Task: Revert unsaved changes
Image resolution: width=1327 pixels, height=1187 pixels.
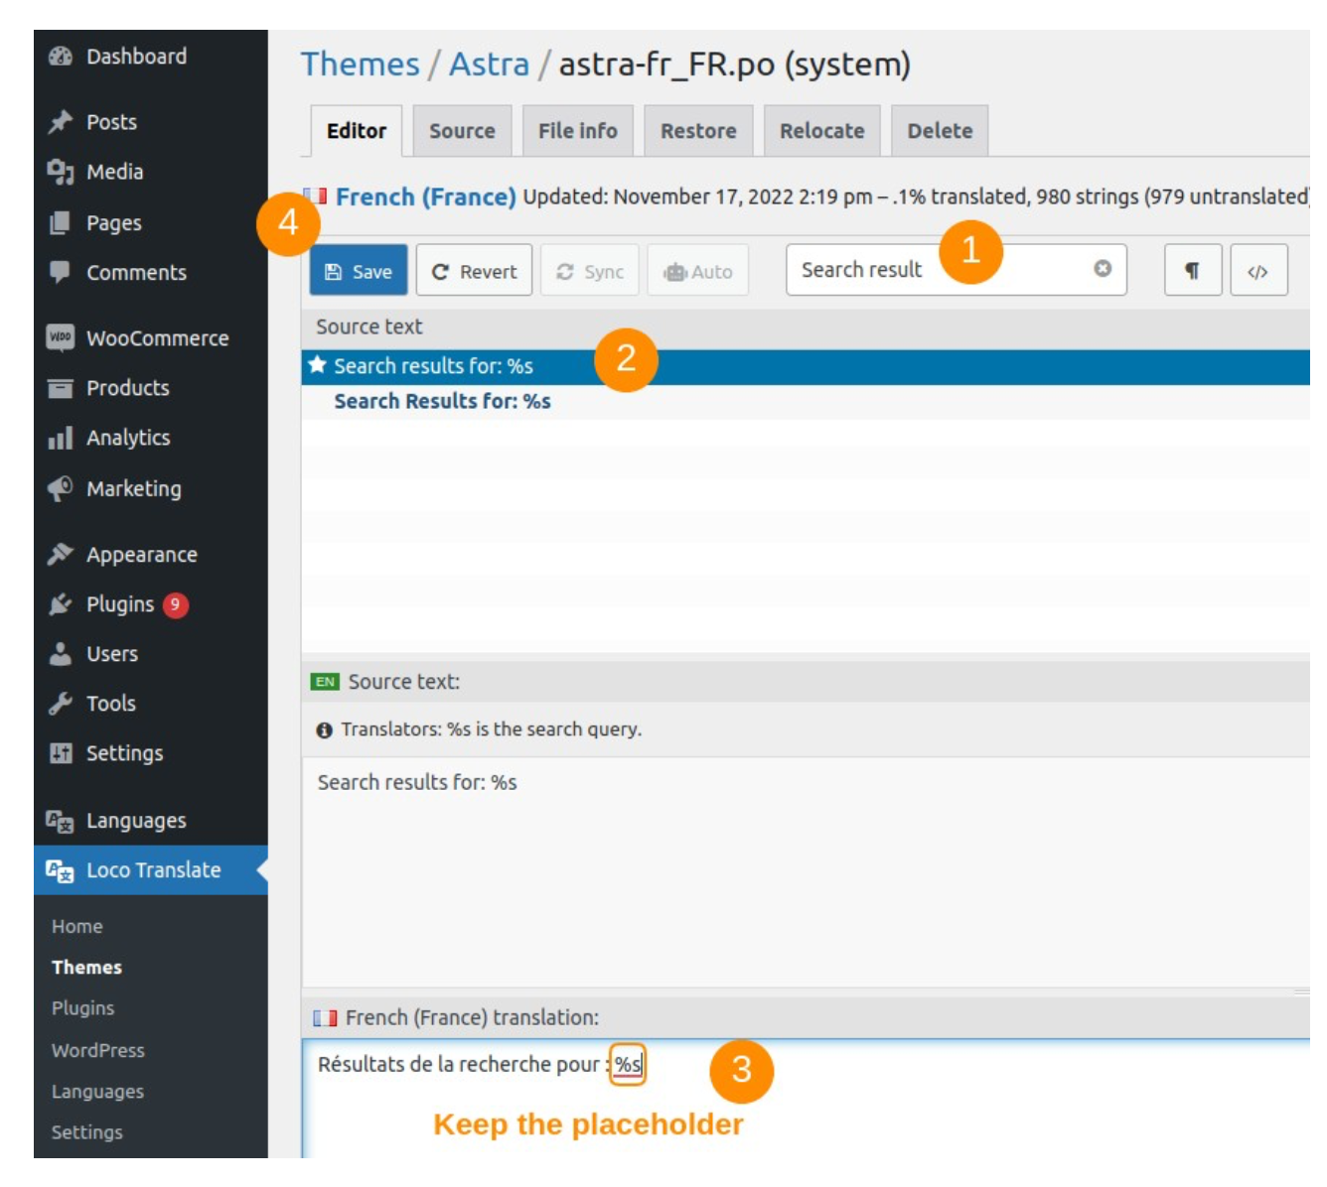Action: tap(475, 270)
